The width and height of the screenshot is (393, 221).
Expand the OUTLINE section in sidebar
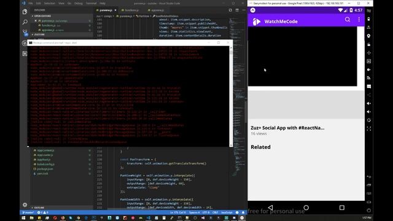pyautogui.click(x=61, y=207)
